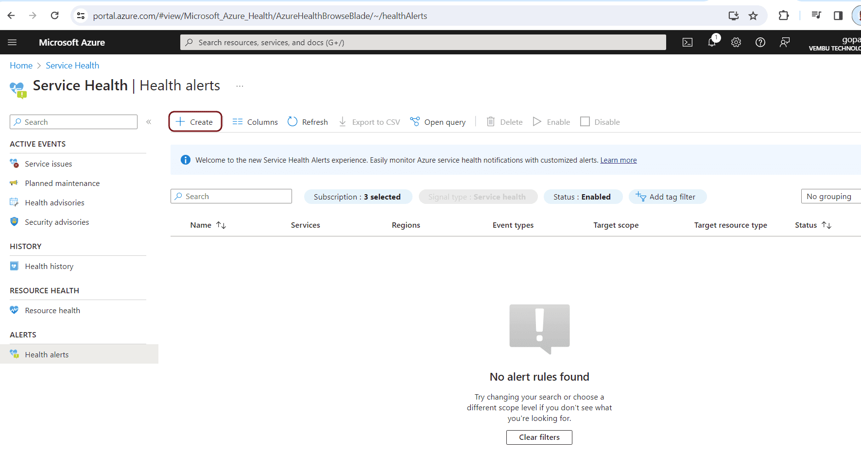861x452 pixels.
Task: Select Health alerts in sidebar
Action: tap(79, 354)
